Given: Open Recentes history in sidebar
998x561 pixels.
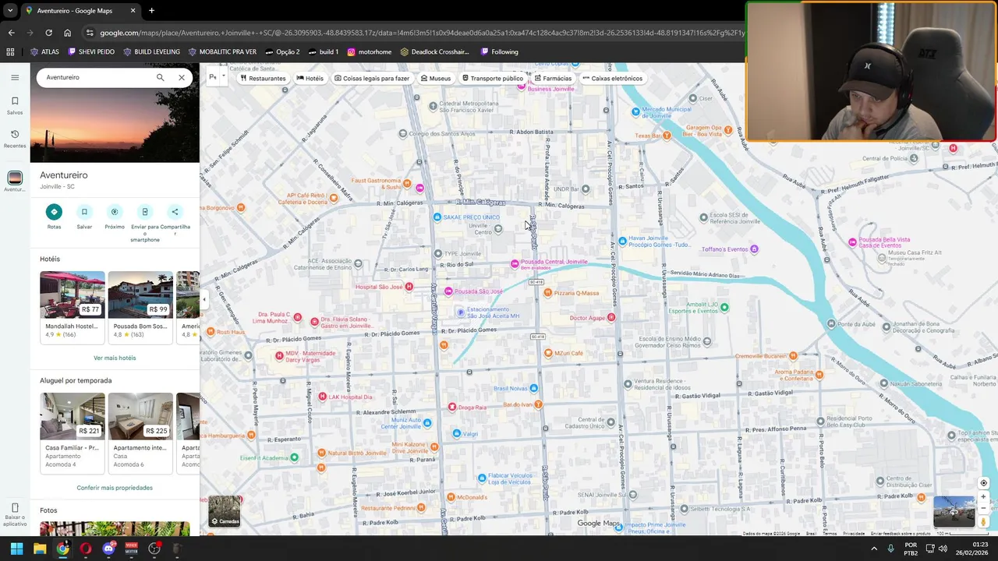Looking at the screenshot, I should point(15,139).
